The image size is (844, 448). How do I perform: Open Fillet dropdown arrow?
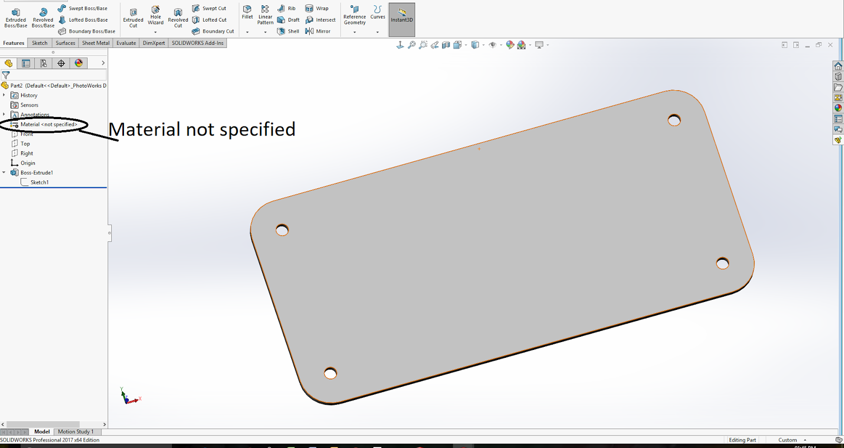pyautogui.click(x=247, y=32)
